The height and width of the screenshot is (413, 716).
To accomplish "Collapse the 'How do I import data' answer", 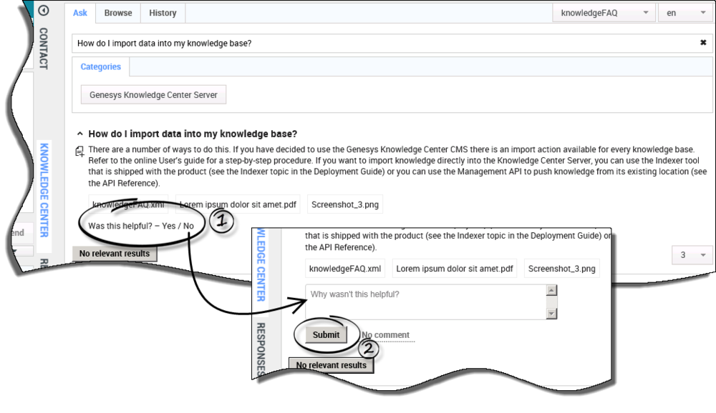I will coord(79,134).
